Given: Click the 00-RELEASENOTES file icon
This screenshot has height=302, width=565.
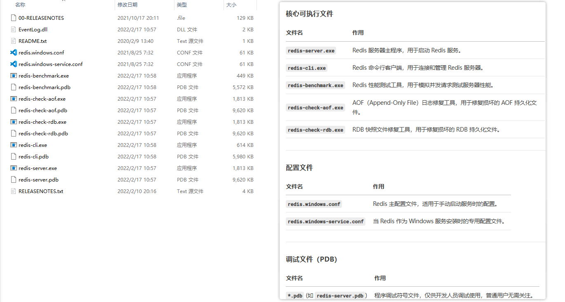Looking at the screenshot, I should click(x=13, y=18).
